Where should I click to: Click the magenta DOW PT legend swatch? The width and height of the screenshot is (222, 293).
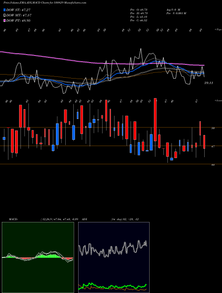pos(5,20)
